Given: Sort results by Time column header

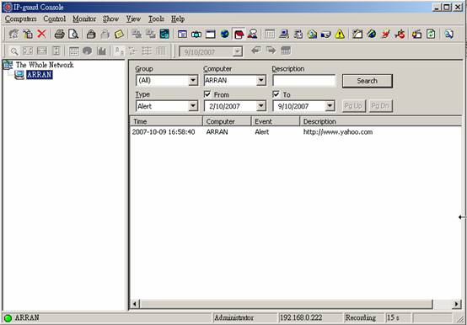Looking at the screenshot, I should (166, 121).
